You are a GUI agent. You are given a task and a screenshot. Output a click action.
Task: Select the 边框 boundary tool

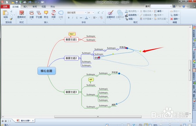[x=61, y=13]
